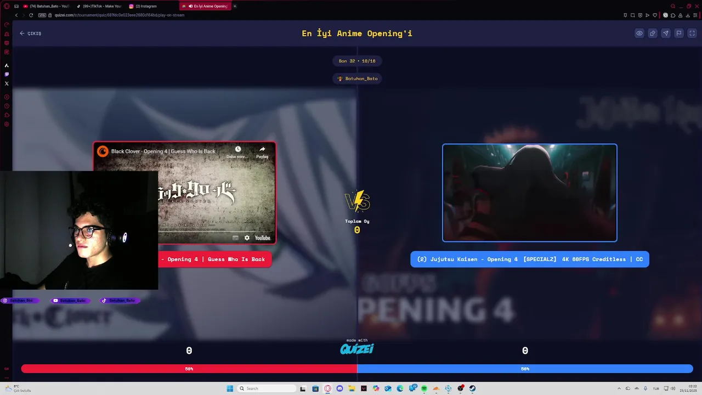The height and width of the screenshot is (395, 702).
Task: Vote for Jujutsu Kaisen Opening 4 SPECIALZ label
Action: click(x=530, y=259)
